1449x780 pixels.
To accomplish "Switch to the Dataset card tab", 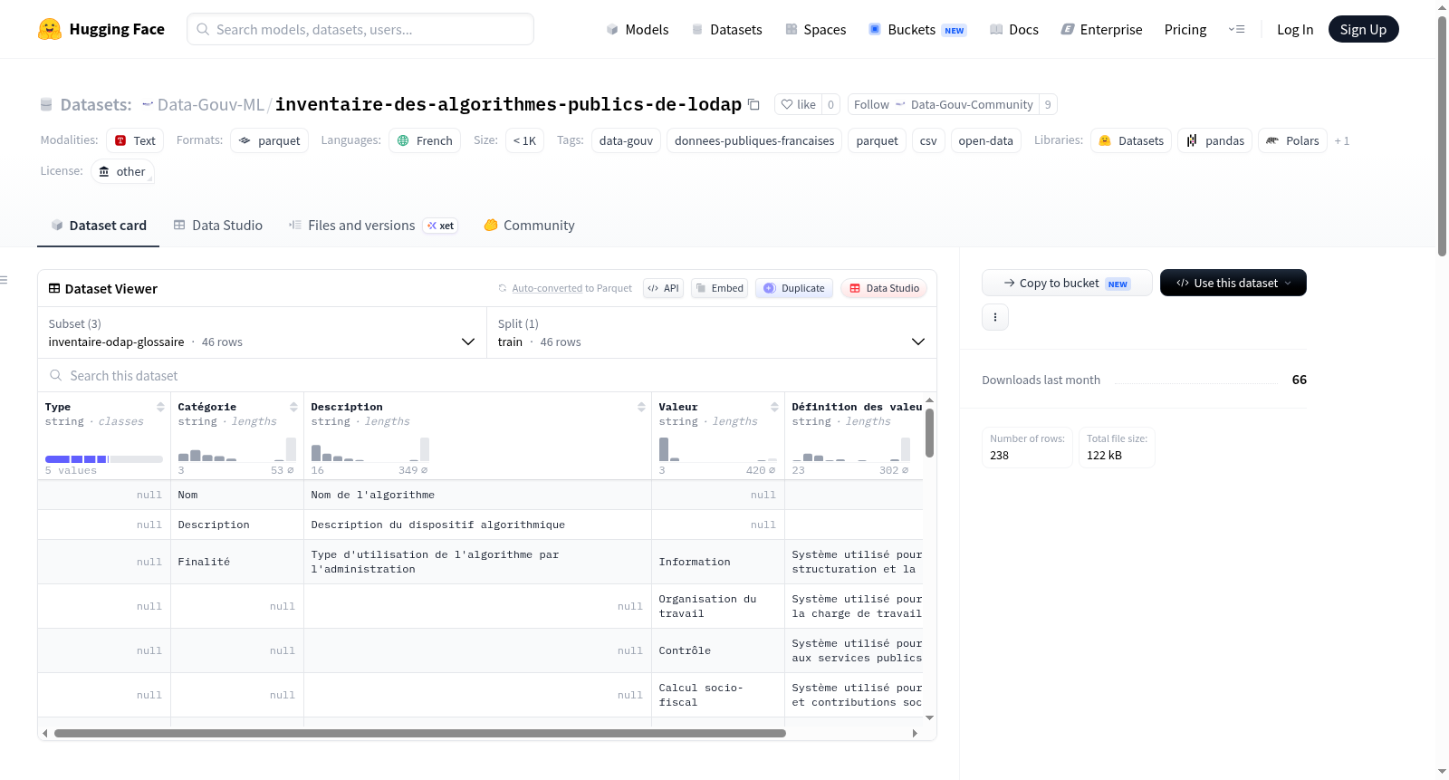I will coord(99,226).
